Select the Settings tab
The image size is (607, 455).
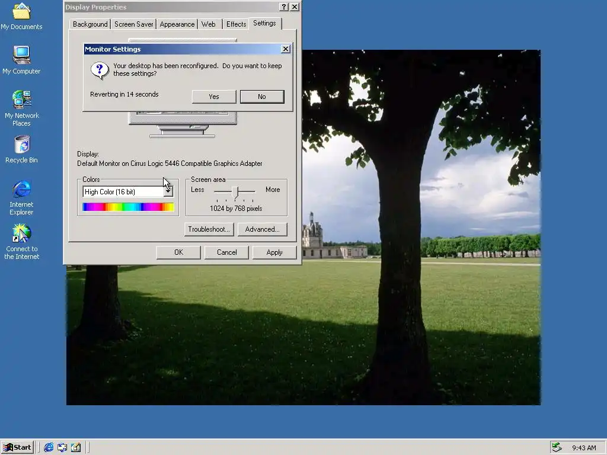click(265, 23)
